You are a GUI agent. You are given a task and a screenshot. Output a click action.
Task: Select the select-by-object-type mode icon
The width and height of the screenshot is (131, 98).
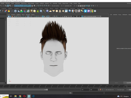click(8, 6)
